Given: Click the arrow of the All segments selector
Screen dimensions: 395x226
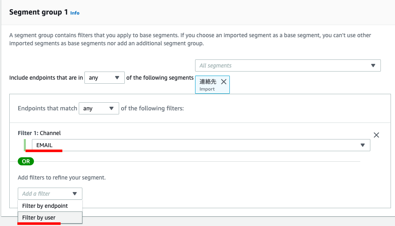Looking at the screenshot, I should click(x=373, y=65).
